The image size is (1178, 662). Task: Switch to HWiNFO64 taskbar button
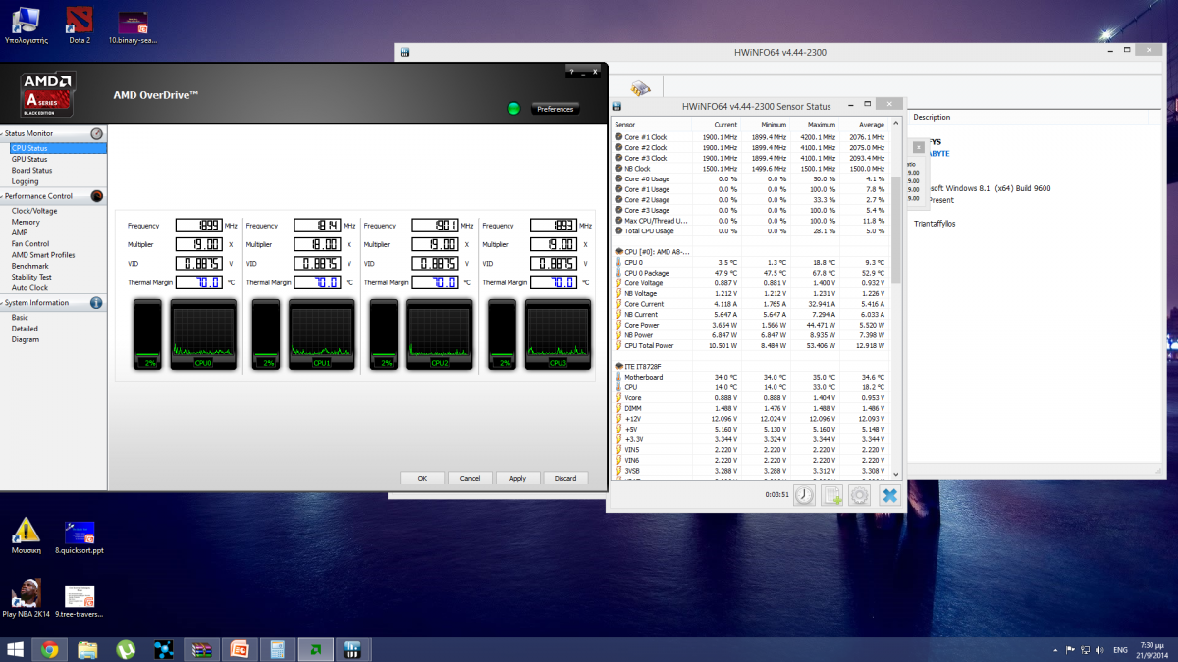coord(351,649)
